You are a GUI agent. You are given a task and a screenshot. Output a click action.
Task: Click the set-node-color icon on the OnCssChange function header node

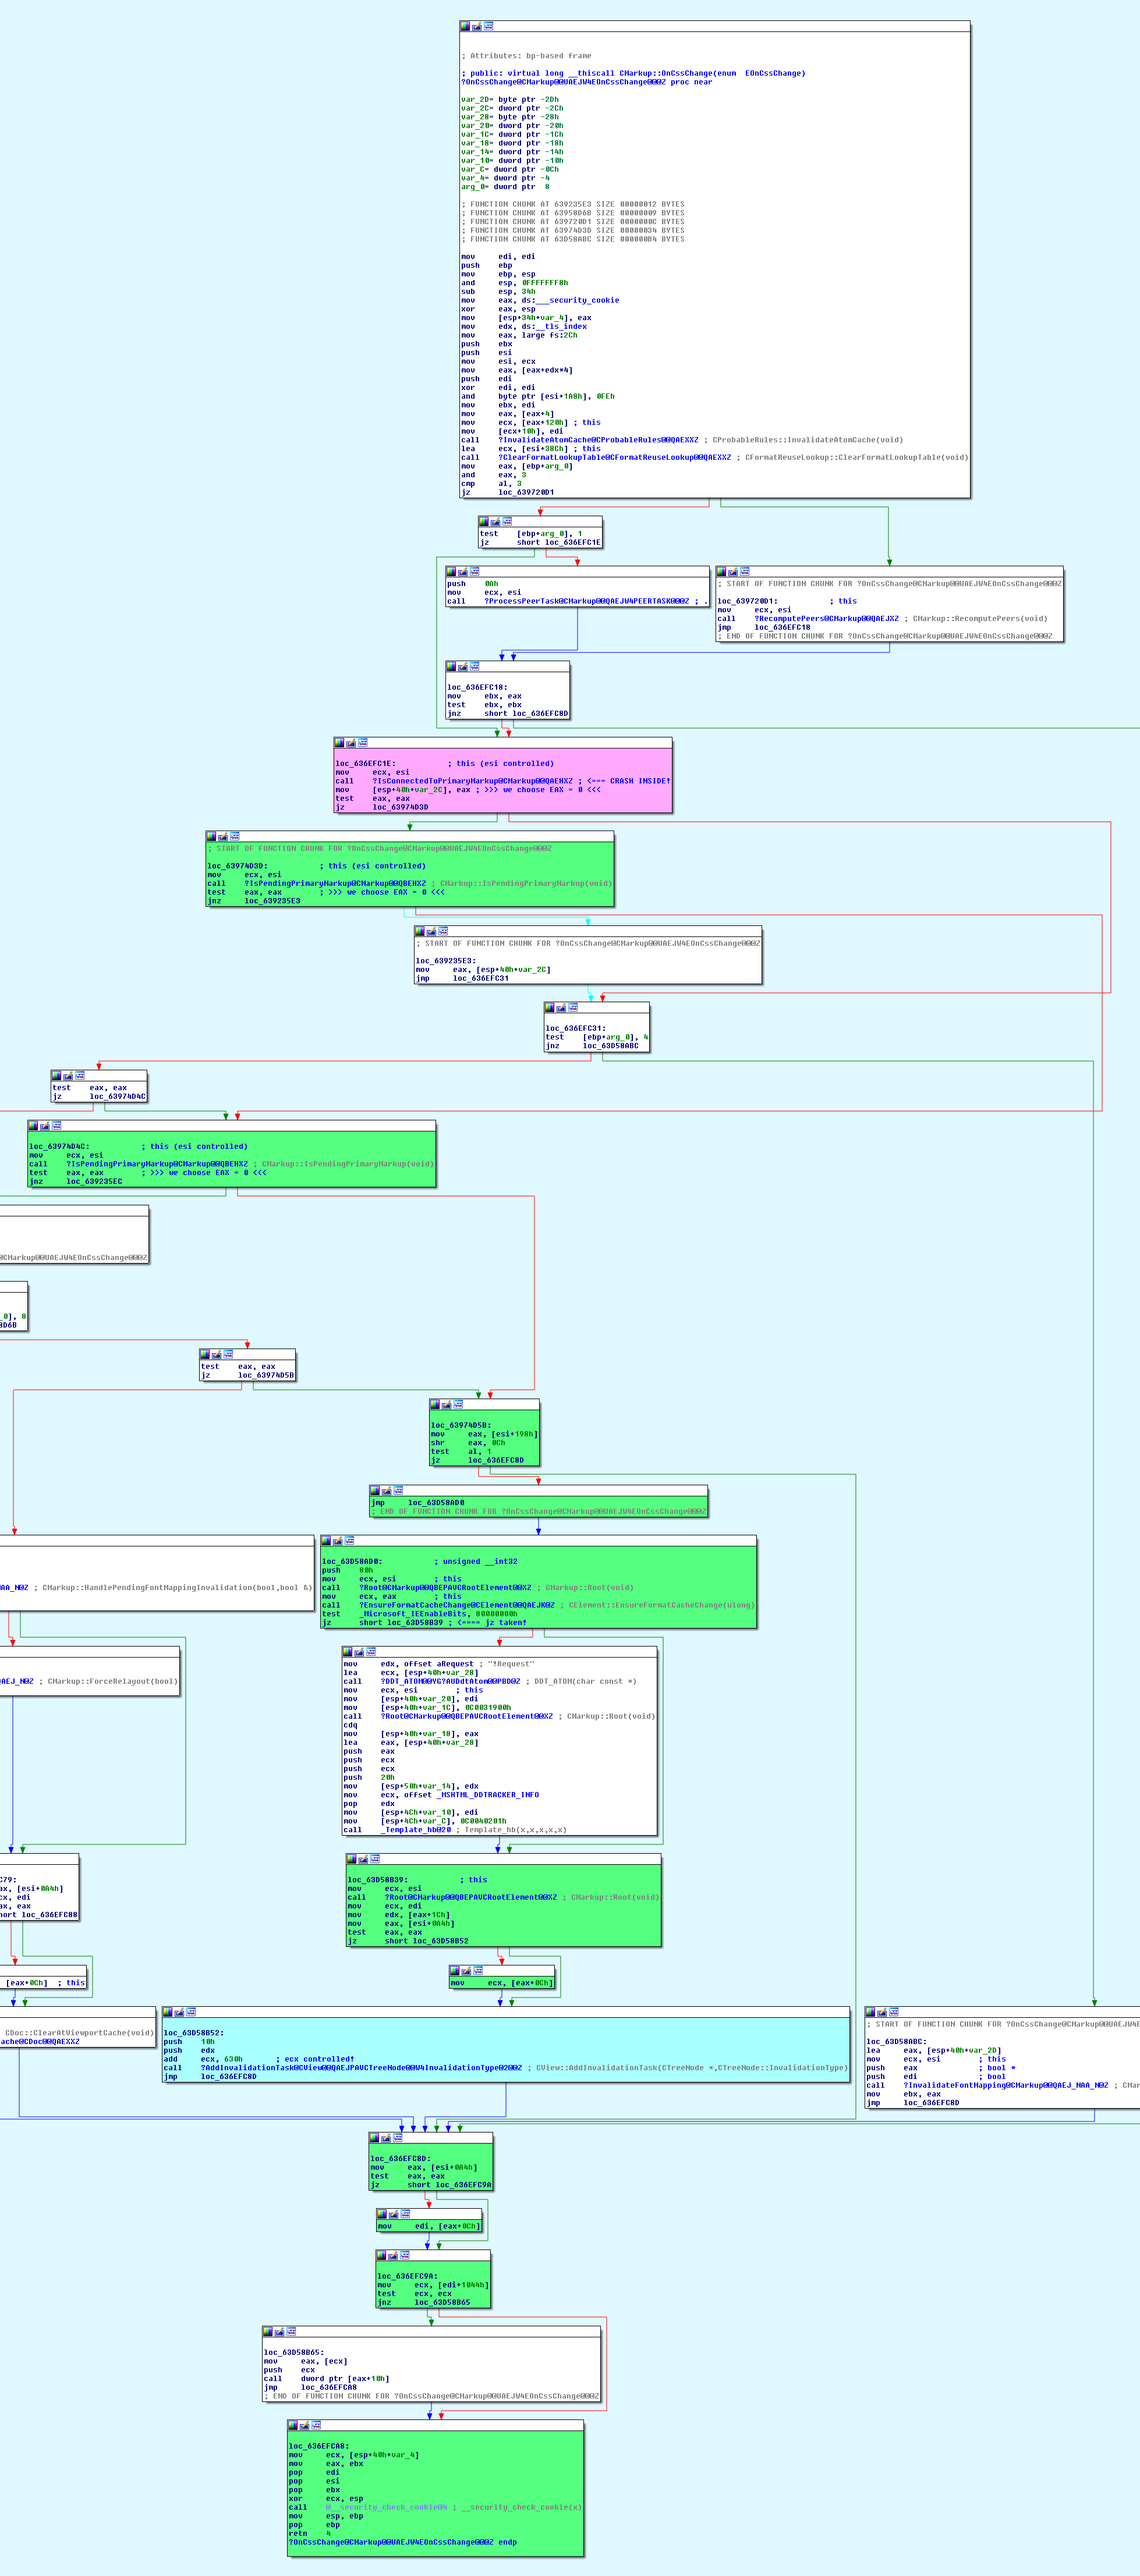point(465,26)
